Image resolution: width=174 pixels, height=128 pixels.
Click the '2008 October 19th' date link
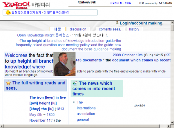pyautogui.click(x=128, y=55)
